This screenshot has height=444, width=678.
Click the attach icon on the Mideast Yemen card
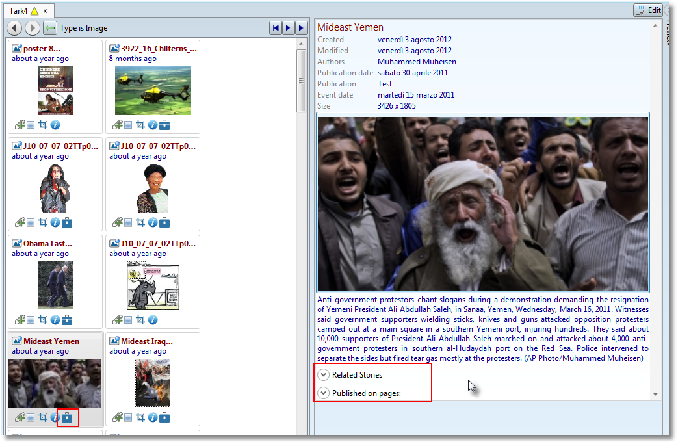click(x=20, y=417)
